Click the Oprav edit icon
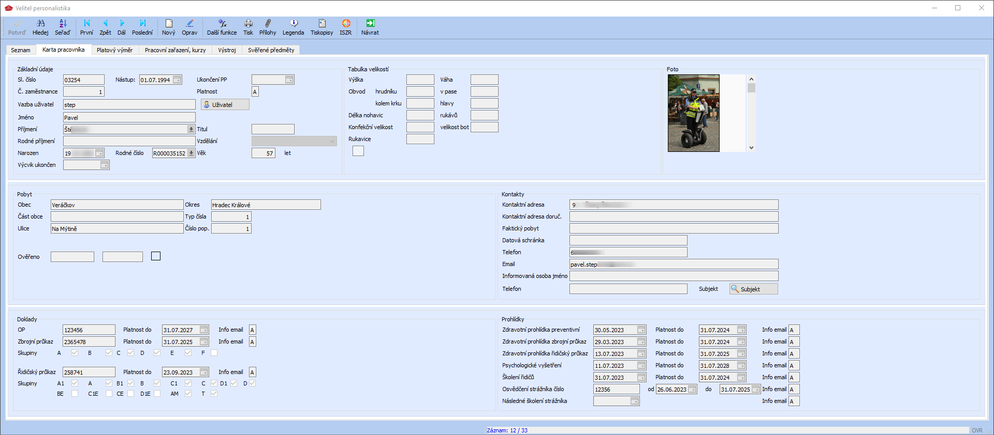The image size is (994, 435). click(189, 27)
